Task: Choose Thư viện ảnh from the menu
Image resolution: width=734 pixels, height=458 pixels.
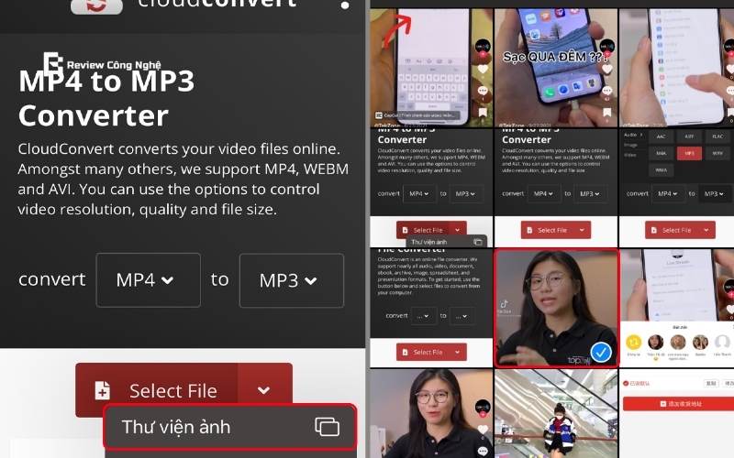Action: click(x=229, y=427)
